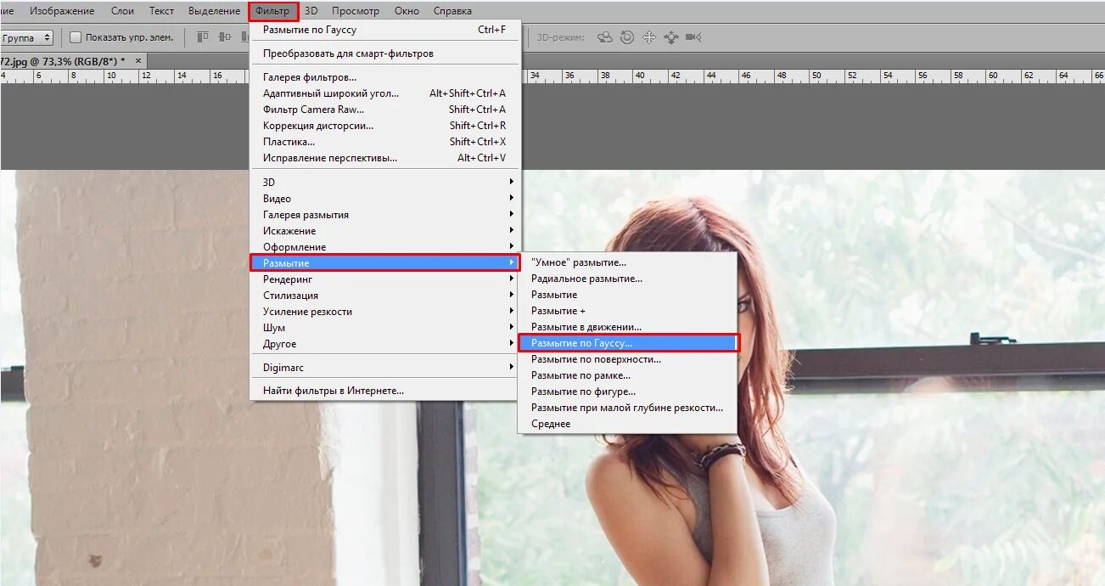Open the 3D menu in the menu bar
Image resolution: width=1105 pixels, height=586 pixels.
[x=311, y=11]
